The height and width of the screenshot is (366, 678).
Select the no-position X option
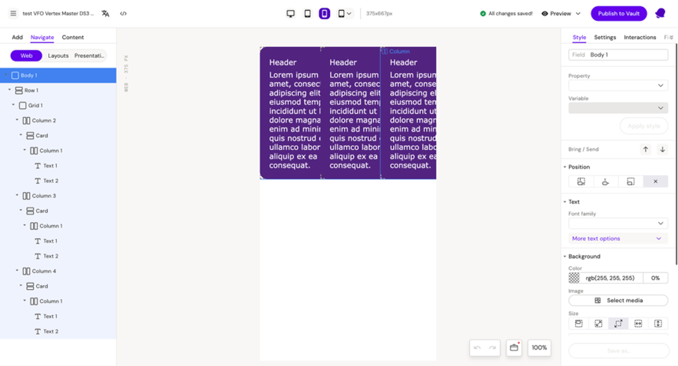click(655, 182)
